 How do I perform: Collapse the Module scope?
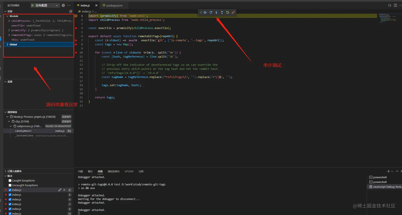7,16
